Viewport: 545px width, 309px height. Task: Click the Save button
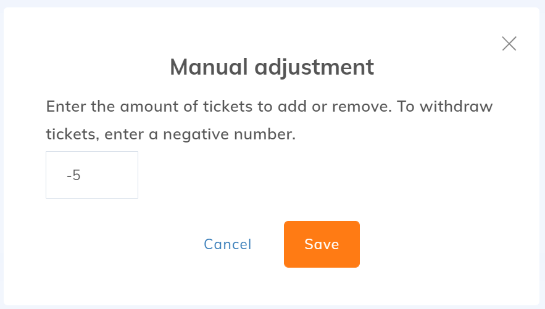click(x=322, y=244)
